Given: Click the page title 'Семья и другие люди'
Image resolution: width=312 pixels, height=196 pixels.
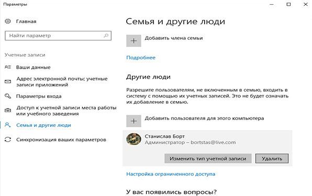Looking at the screenshot, I should click(175, 21).
